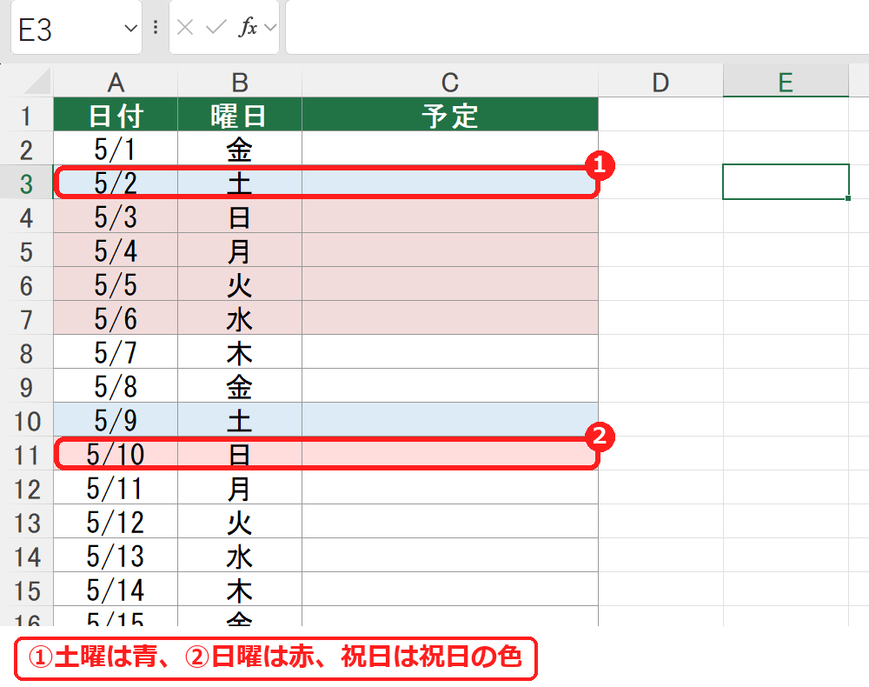The width and height of the screenshot is (869, 687).
Task: Click the formula bar enter checkmark icon
Action: pyautogui.click(x=216, y=27)
